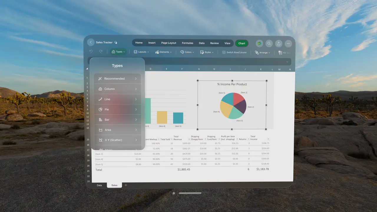Viewport: 377px width, 212px height.
Task: Open the Types dropdown in the ribbon
Action: [x=118, y=52]
